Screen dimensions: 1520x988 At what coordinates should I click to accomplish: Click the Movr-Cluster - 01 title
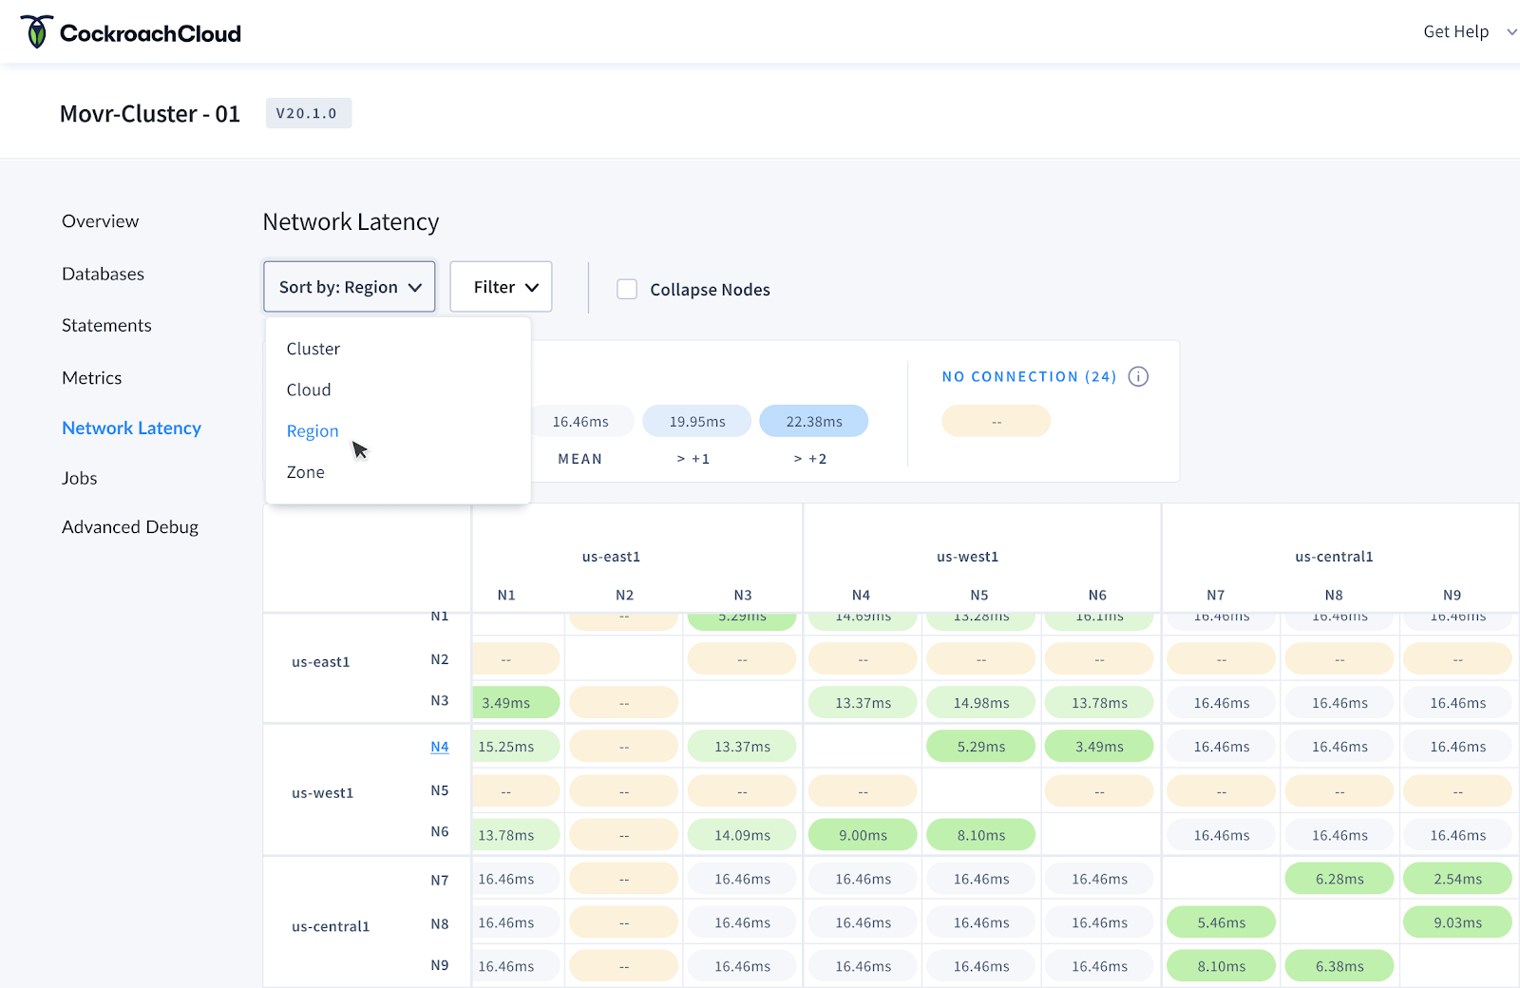click(x=150, y=114)
